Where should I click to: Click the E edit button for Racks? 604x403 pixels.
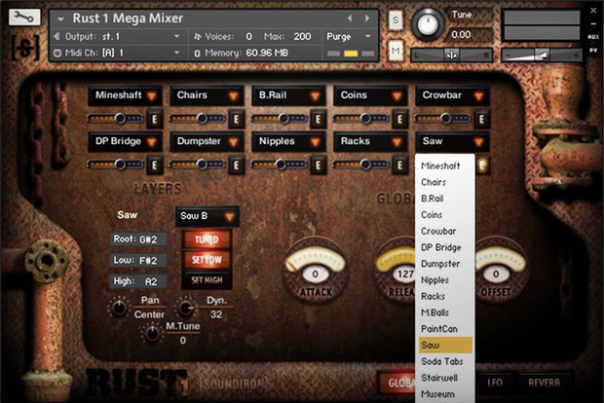[x=399, y=165]
